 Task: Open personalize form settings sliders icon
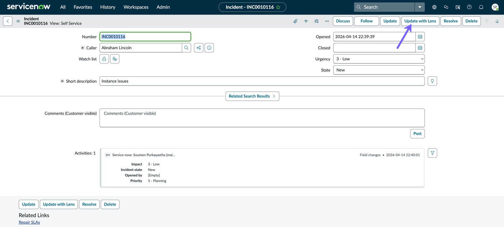317,21
